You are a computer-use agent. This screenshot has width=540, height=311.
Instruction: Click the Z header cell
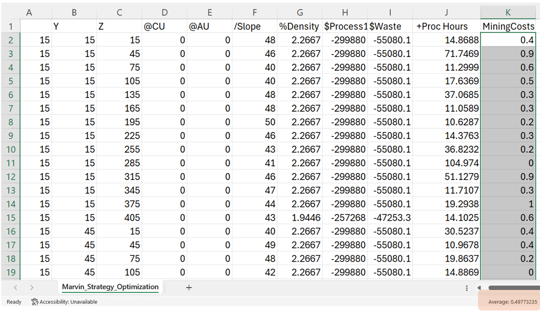(x=120, y=26)
